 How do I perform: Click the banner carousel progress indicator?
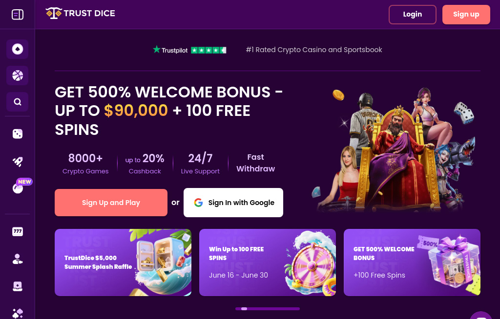[268, 309]
